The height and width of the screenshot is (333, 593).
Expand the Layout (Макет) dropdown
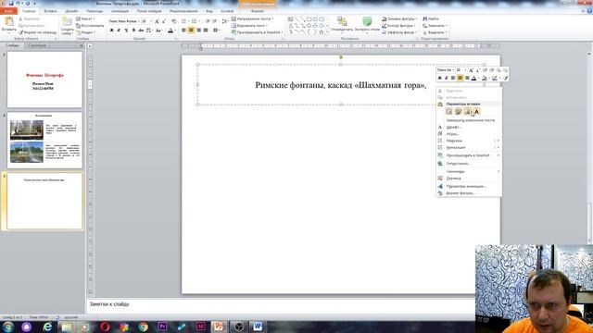[x=85, y=18]
